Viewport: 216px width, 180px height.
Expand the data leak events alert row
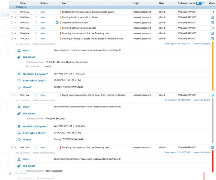[15, 12]
